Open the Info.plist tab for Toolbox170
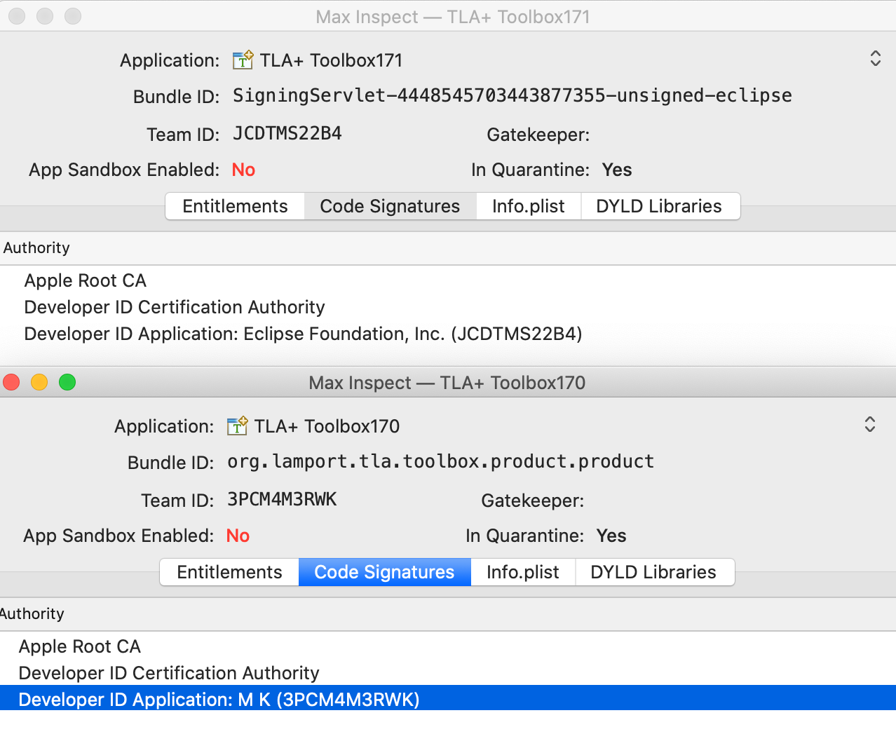The width and height of the screenshot is (896, 734). (x=523, y=572)
